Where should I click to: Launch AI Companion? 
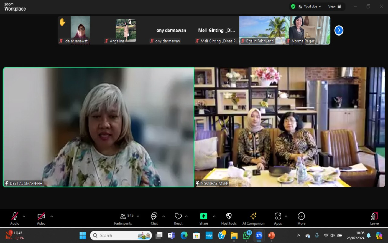[x=253, y=219]
